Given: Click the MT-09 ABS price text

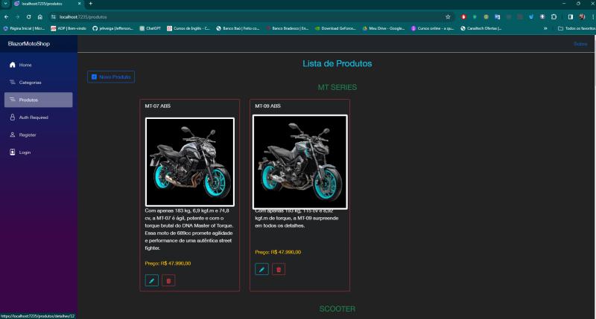Looking at the screenshot, I should [x=278, y=252].
